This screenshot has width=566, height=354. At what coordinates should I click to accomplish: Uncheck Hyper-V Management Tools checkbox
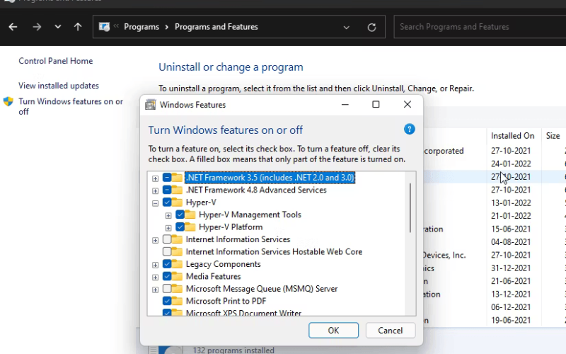click(180, 215)
